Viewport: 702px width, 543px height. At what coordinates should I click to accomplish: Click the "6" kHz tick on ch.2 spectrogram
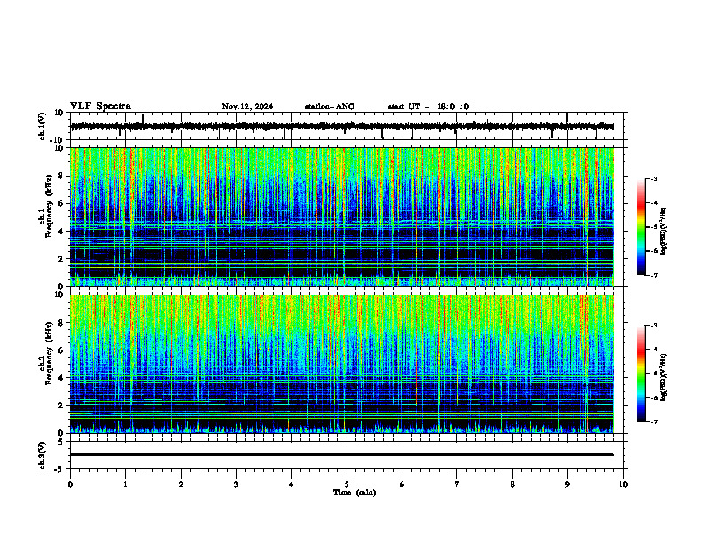(61, 350)
